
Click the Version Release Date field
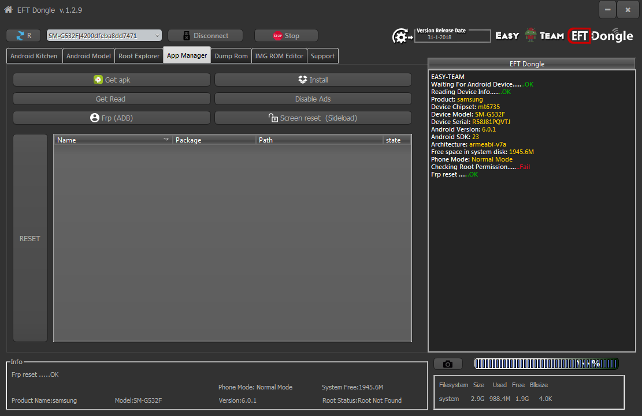click(452, 37)
